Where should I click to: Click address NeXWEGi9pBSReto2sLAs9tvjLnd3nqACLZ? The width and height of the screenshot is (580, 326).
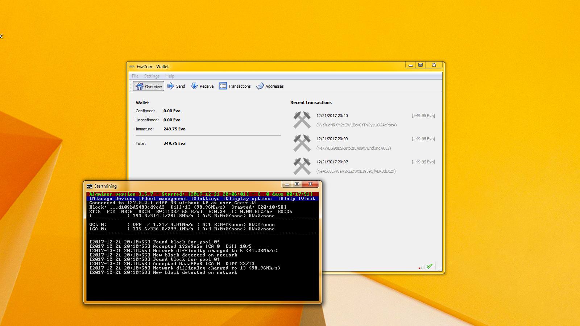point(353,148)
